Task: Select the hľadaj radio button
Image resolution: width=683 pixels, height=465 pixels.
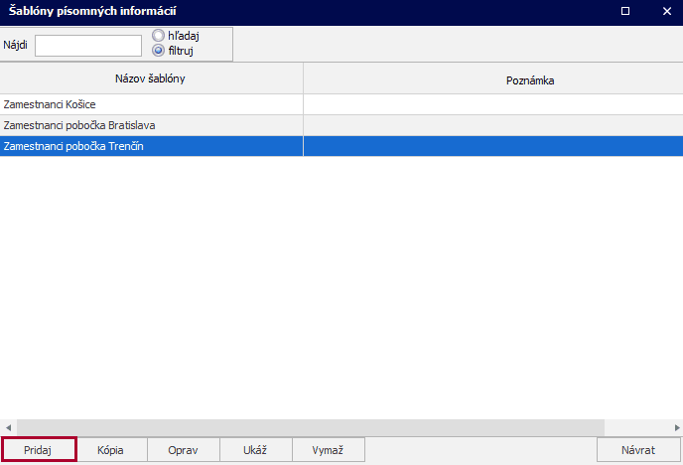Action: click(x=158, y=36)
